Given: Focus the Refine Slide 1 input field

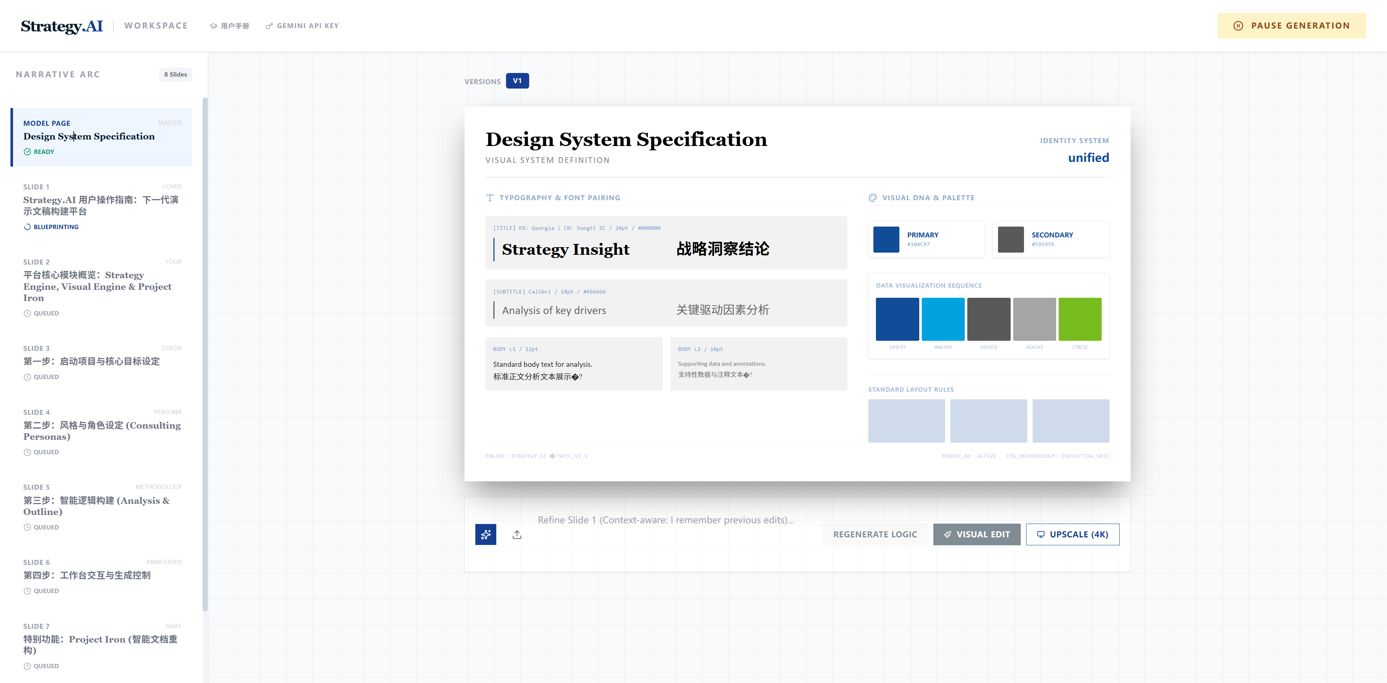Looking at the screenshot, I should (x=665, y=520).
